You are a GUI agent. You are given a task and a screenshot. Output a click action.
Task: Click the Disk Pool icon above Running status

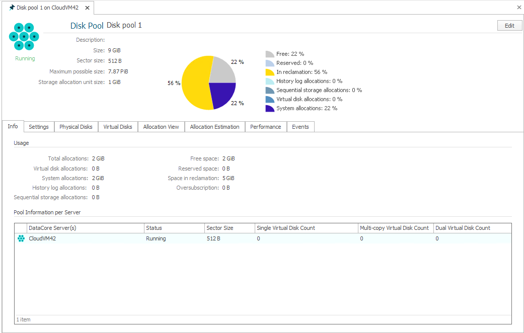(x=24, y=36)
